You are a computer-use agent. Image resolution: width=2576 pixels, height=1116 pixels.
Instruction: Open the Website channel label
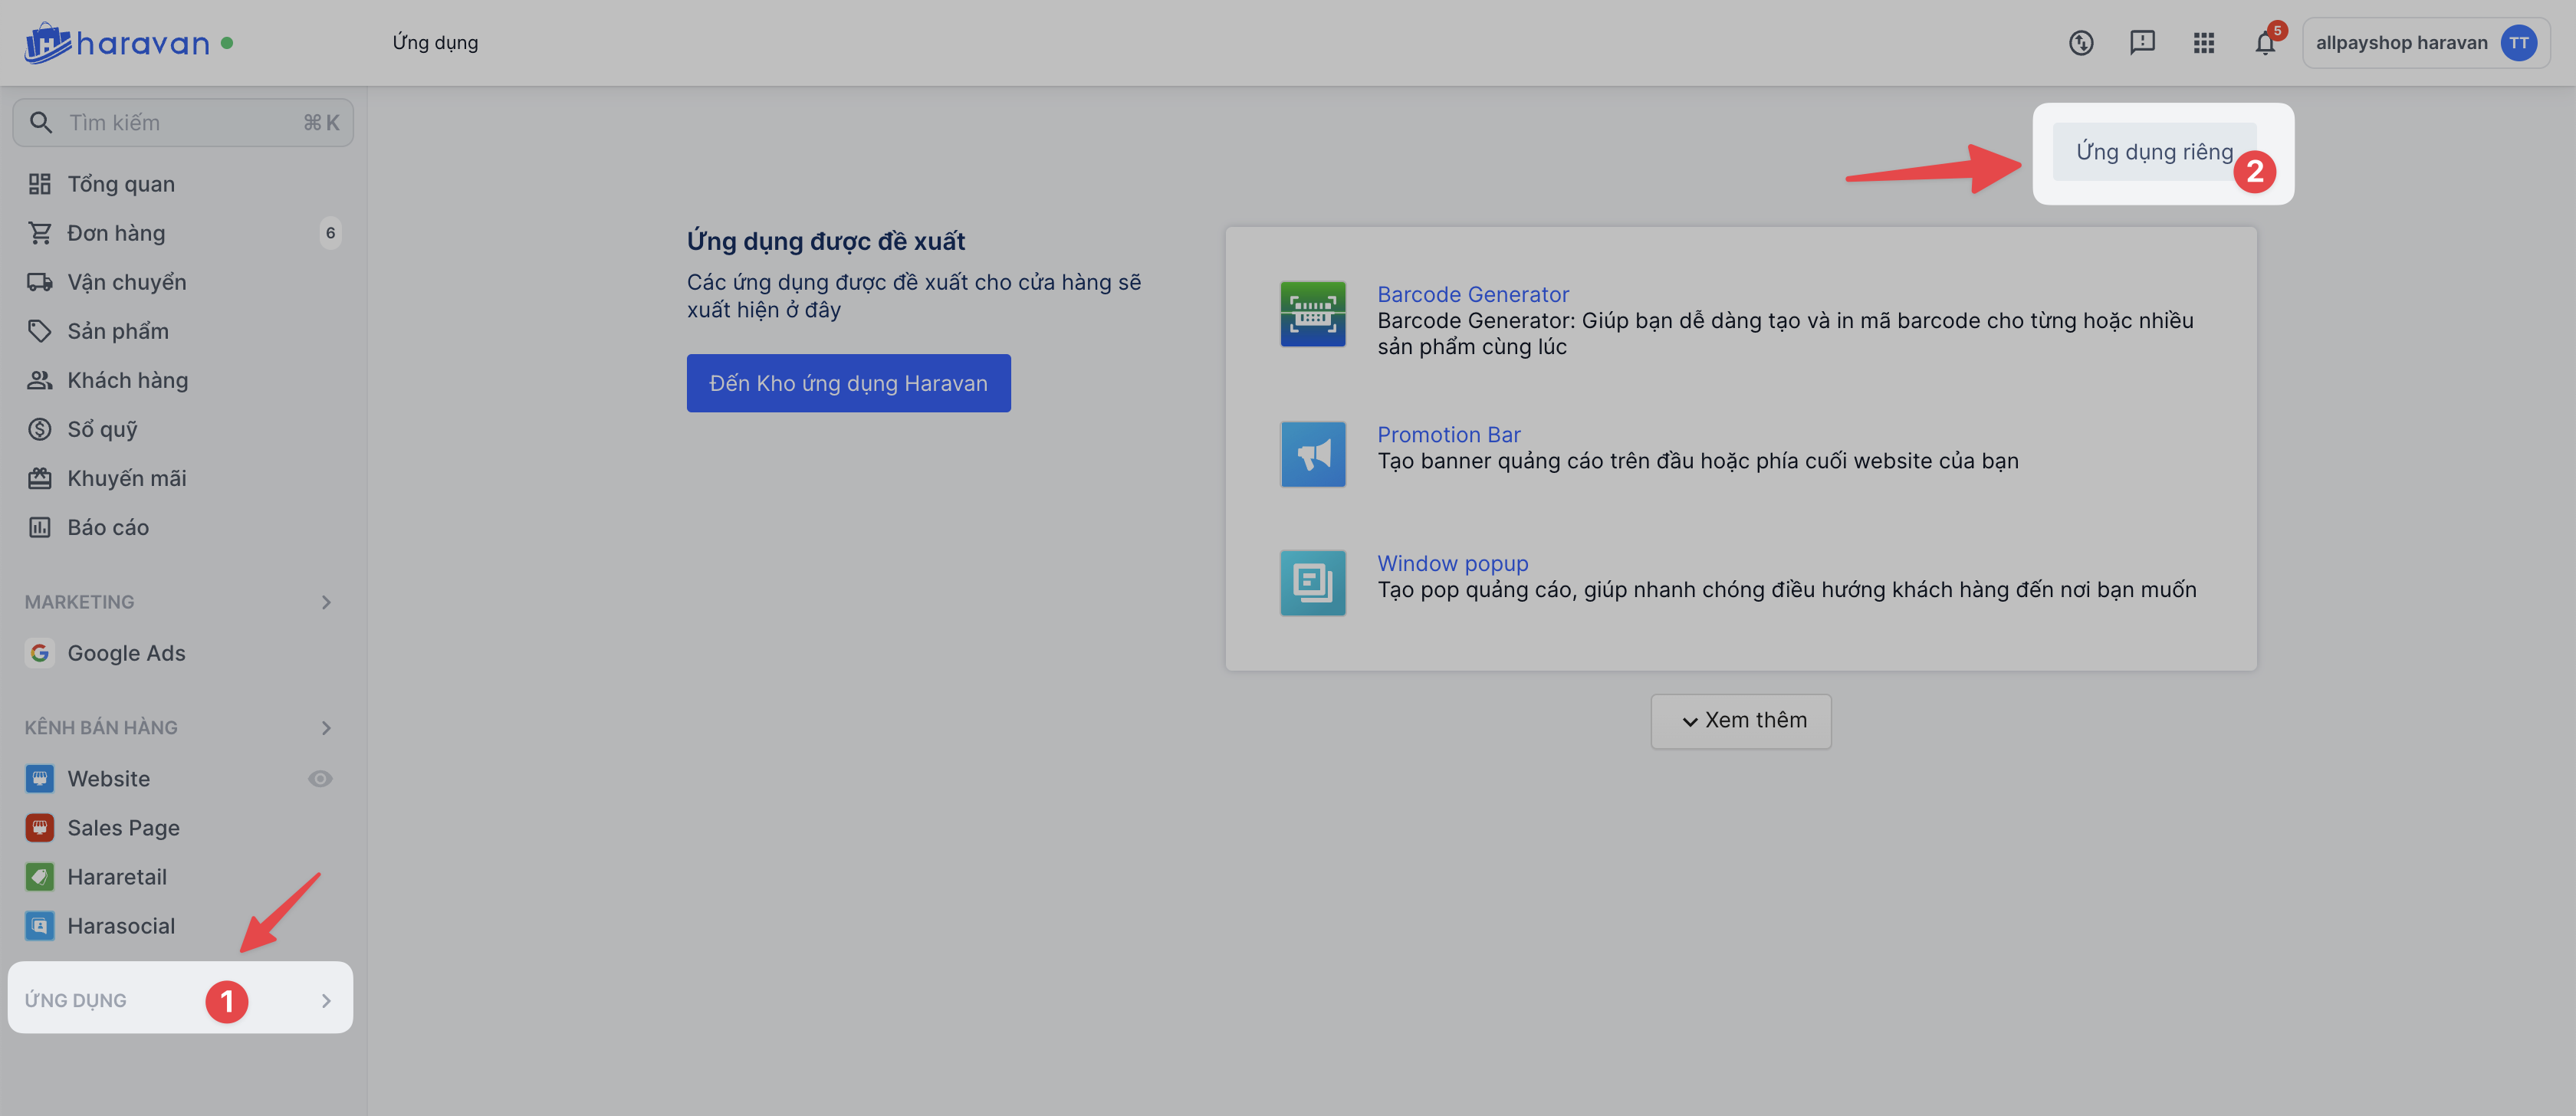pyautogui.click(x=109, y=779)
